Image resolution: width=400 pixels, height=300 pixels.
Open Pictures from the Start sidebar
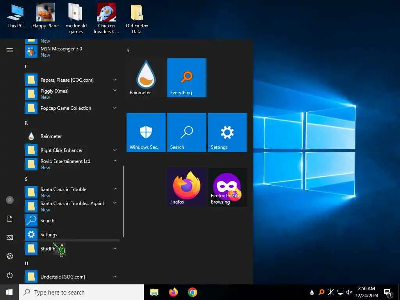click(10, 238)
